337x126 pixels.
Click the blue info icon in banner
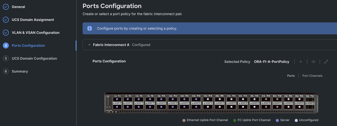coord(90,28)
